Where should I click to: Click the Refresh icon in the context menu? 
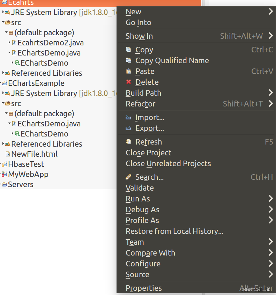tap(128, 142)
